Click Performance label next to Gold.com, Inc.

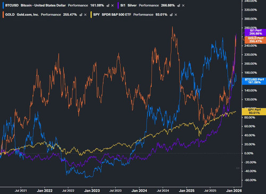point(51,14)
